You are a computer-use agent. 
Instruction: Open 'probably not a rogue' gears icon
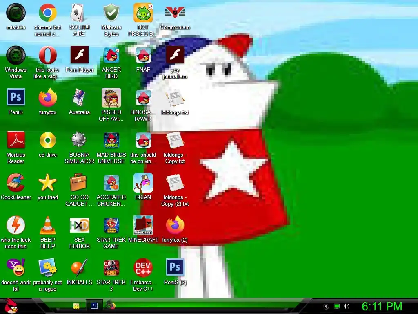[x=47, y=267]
